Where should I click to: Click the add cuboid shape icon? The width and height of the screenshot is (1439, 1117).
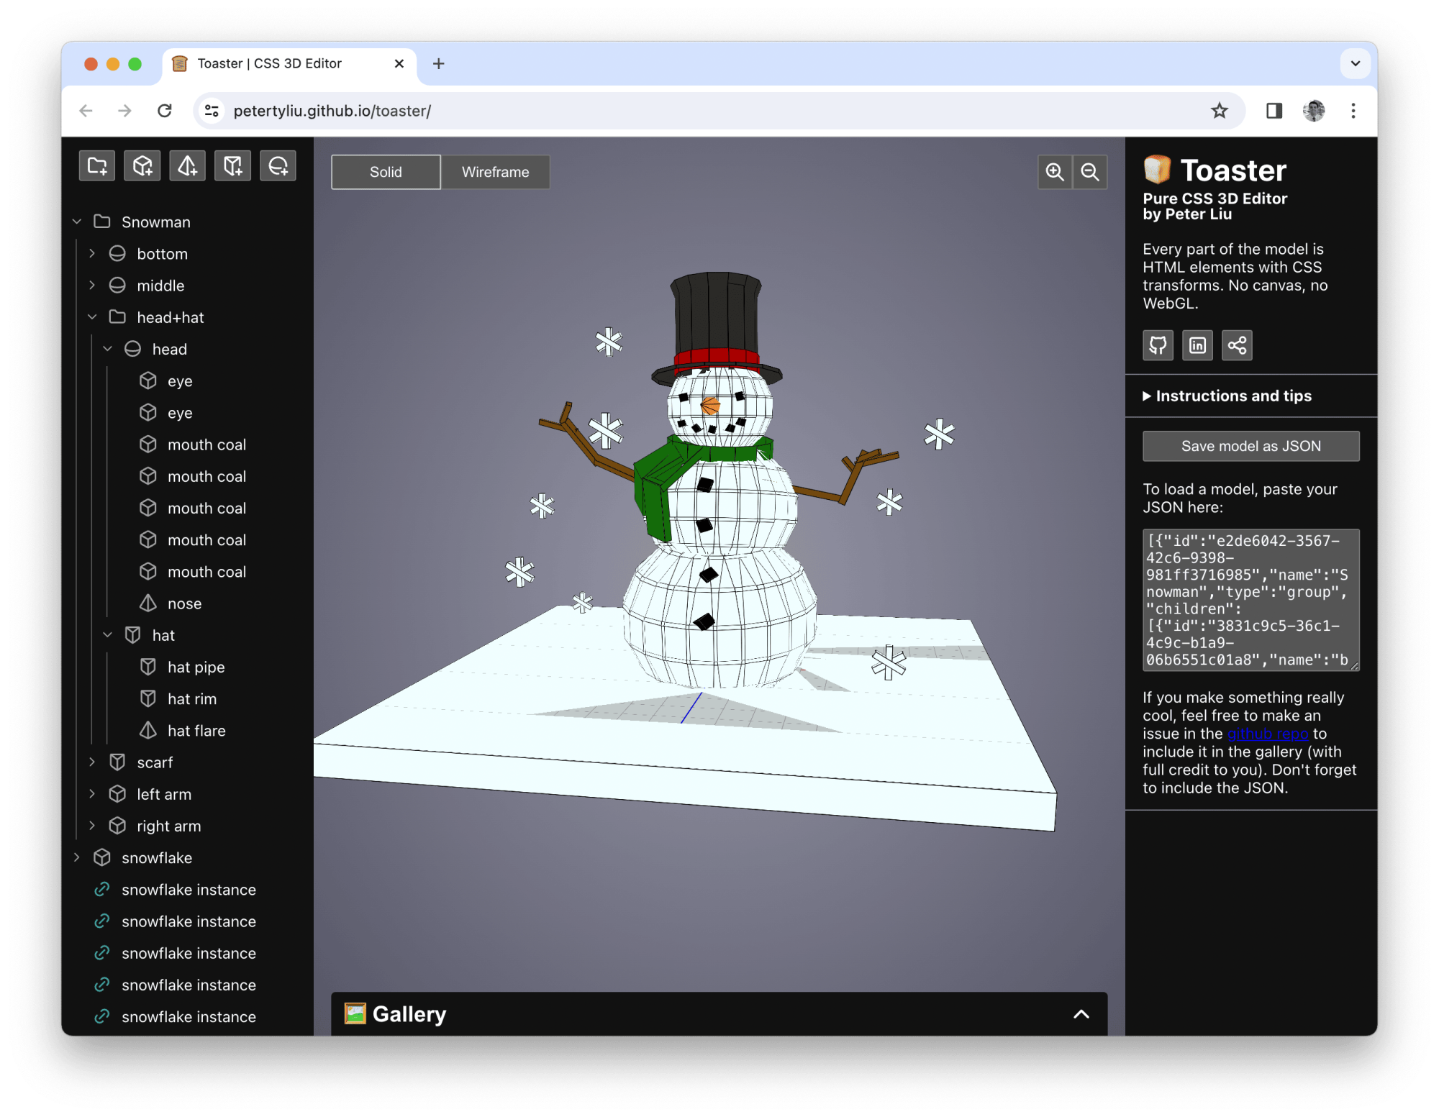pyautogui.click(x=142, y=166)
